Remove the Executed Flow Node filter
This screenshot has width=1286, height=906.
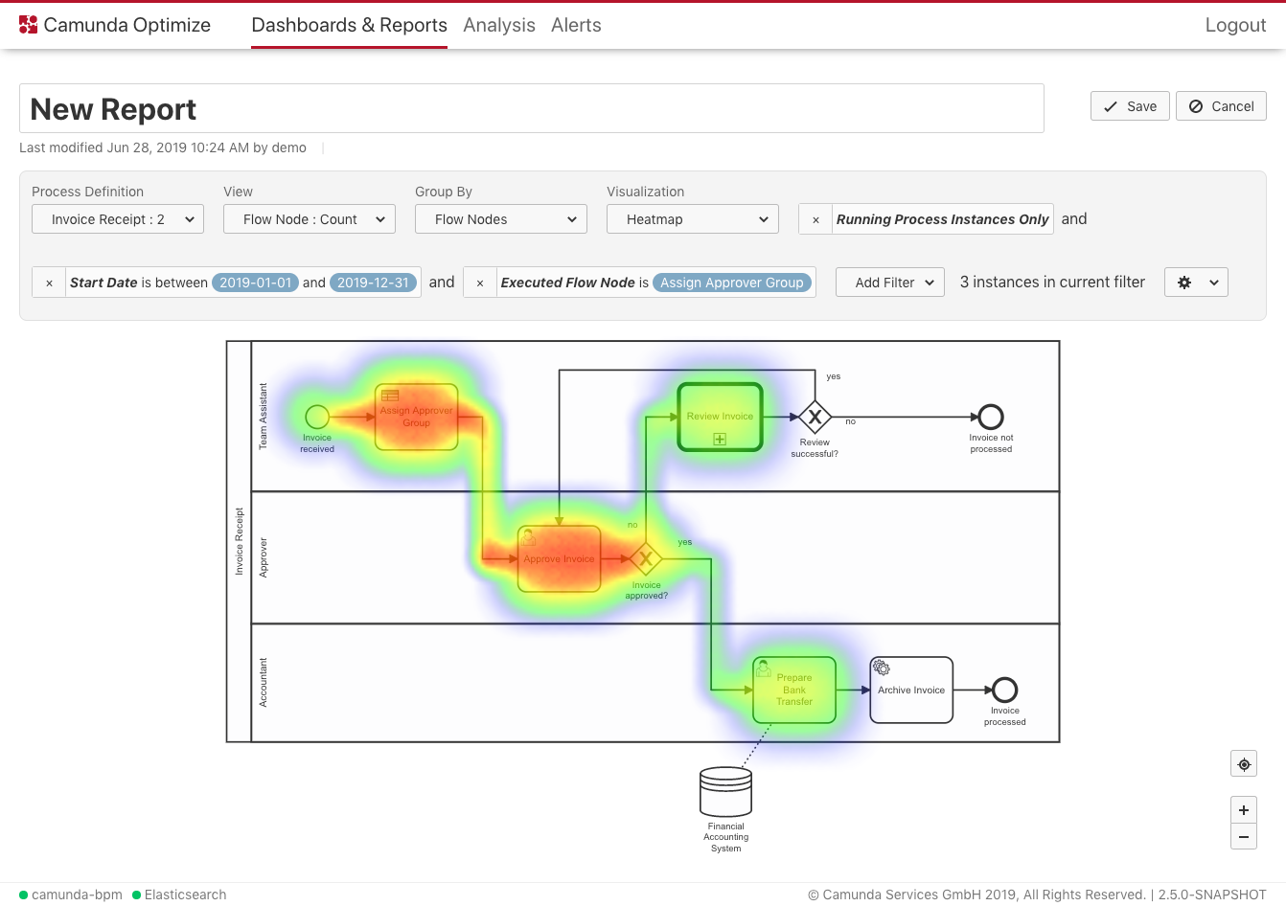coord(480,283)
